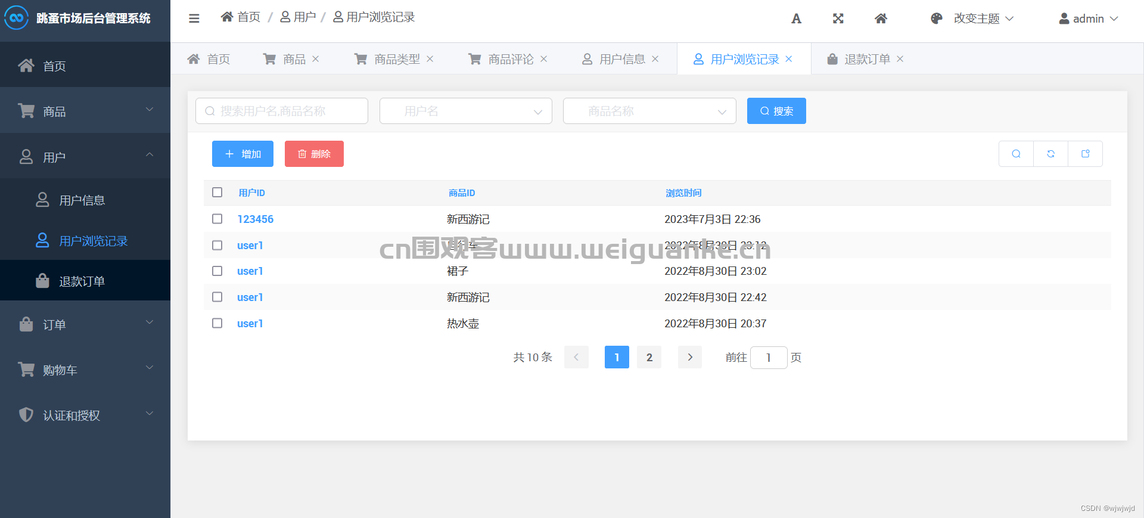1144x518 pixels.
Task: Close the 退款订单 tab
Action: [900, 59]
